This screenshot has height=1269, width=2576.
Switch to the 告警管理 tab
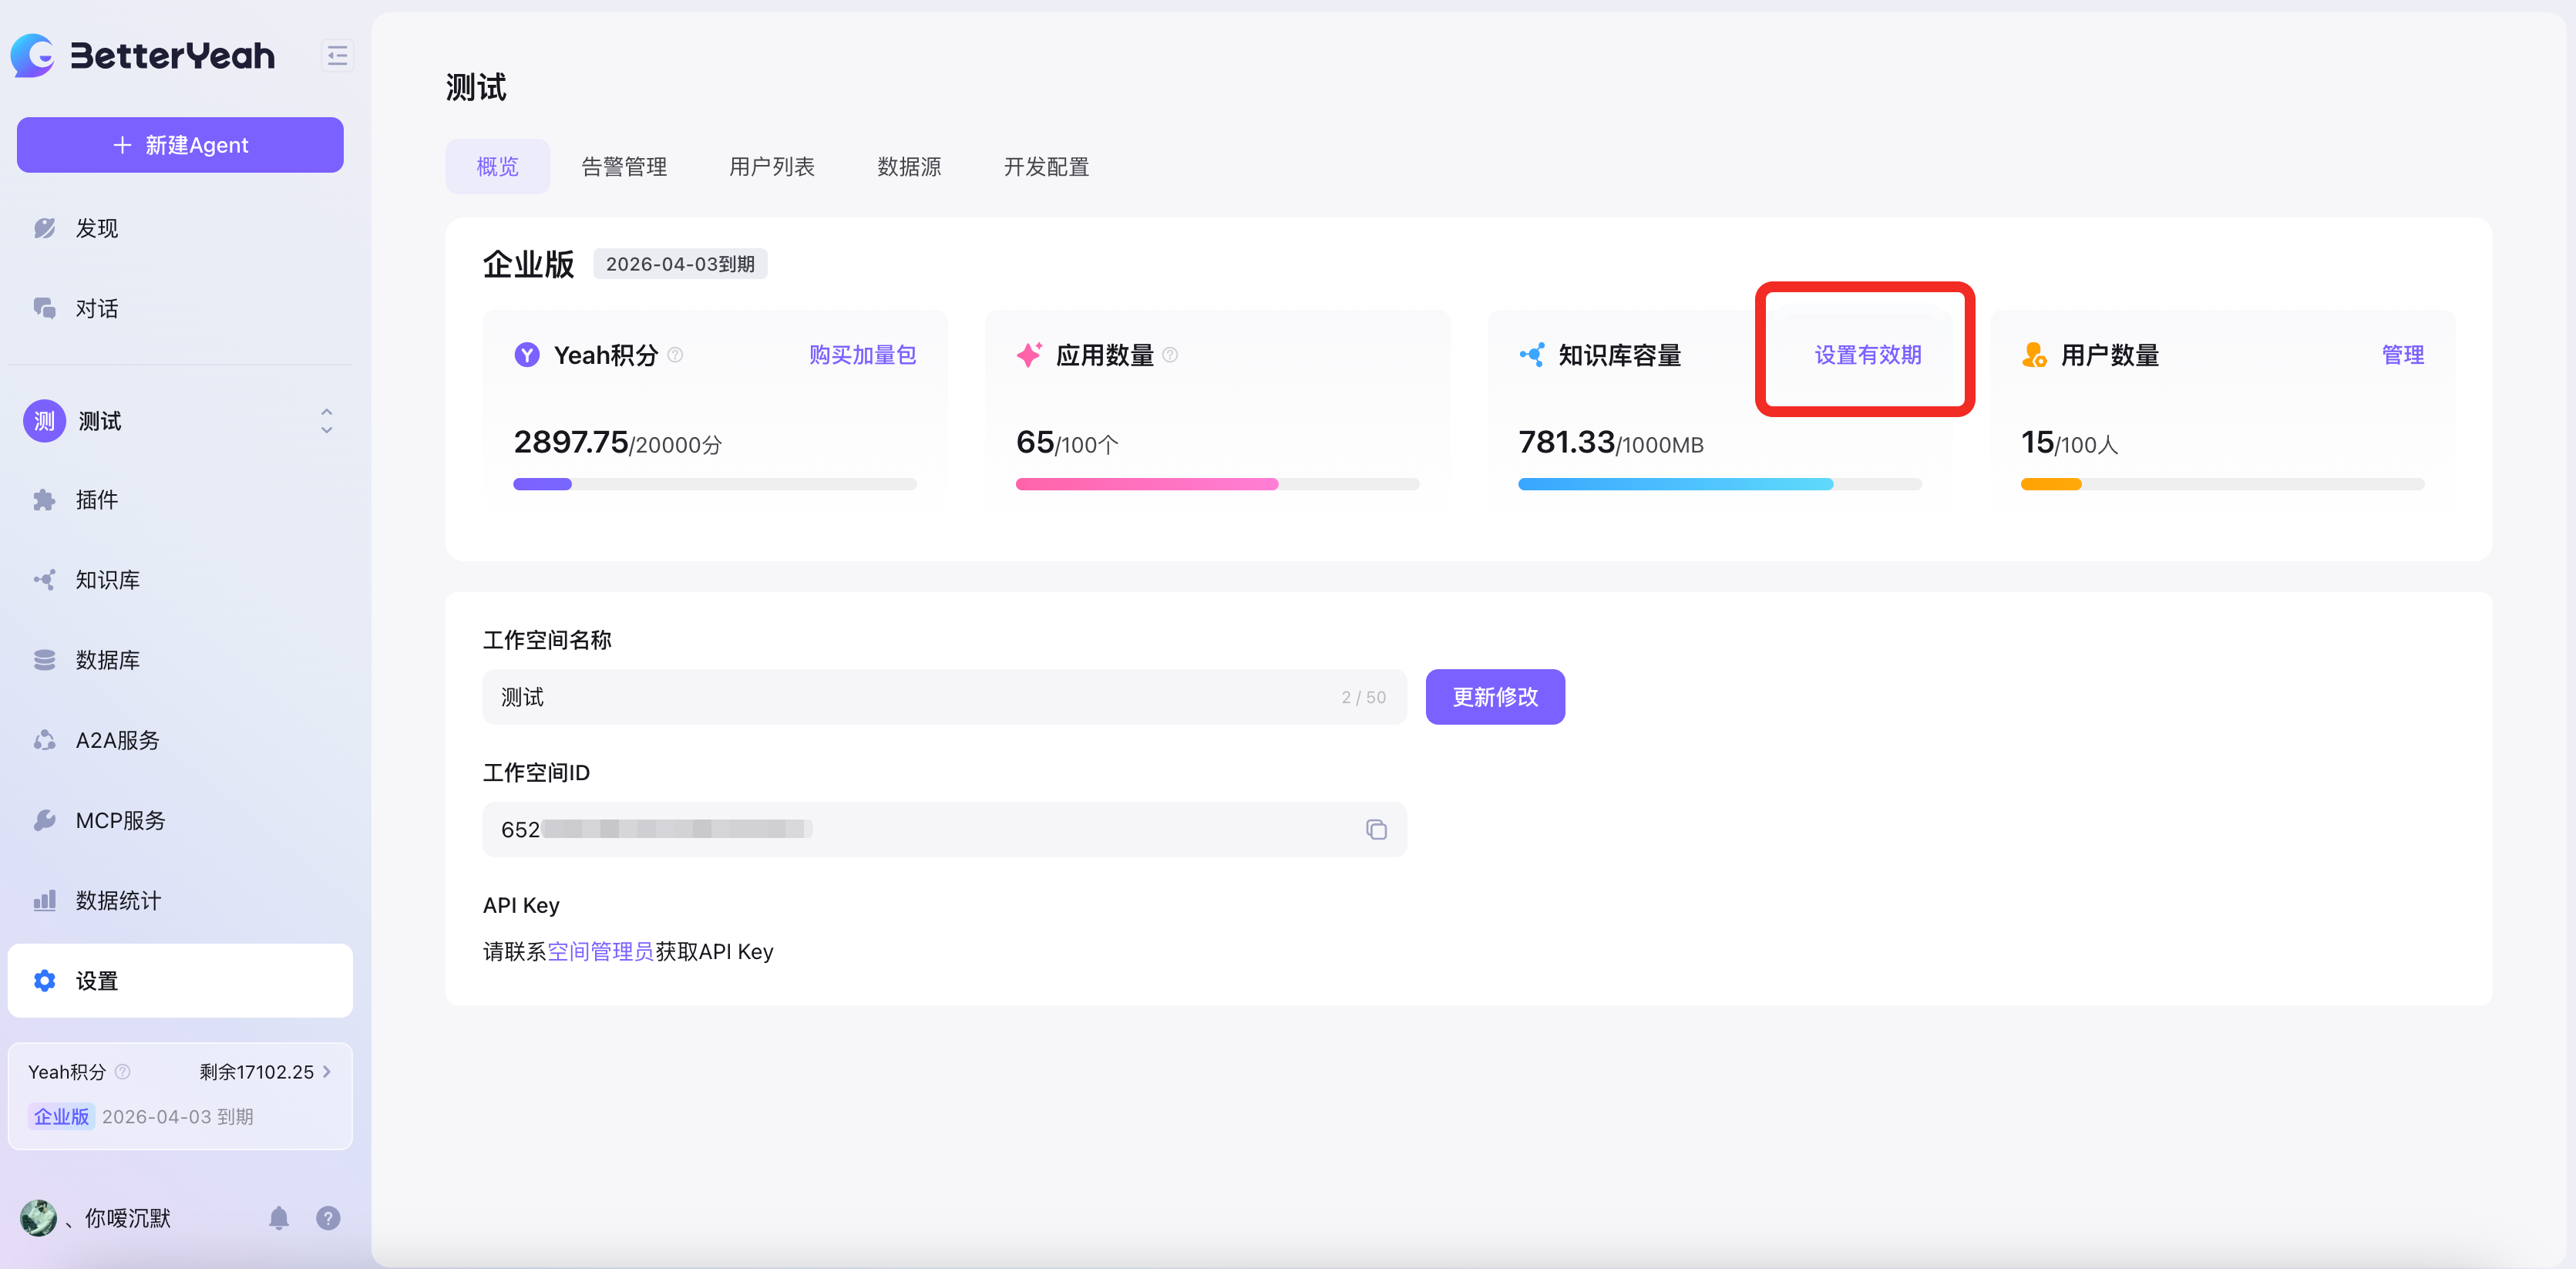pyautogui.click(x=624, y=167)
